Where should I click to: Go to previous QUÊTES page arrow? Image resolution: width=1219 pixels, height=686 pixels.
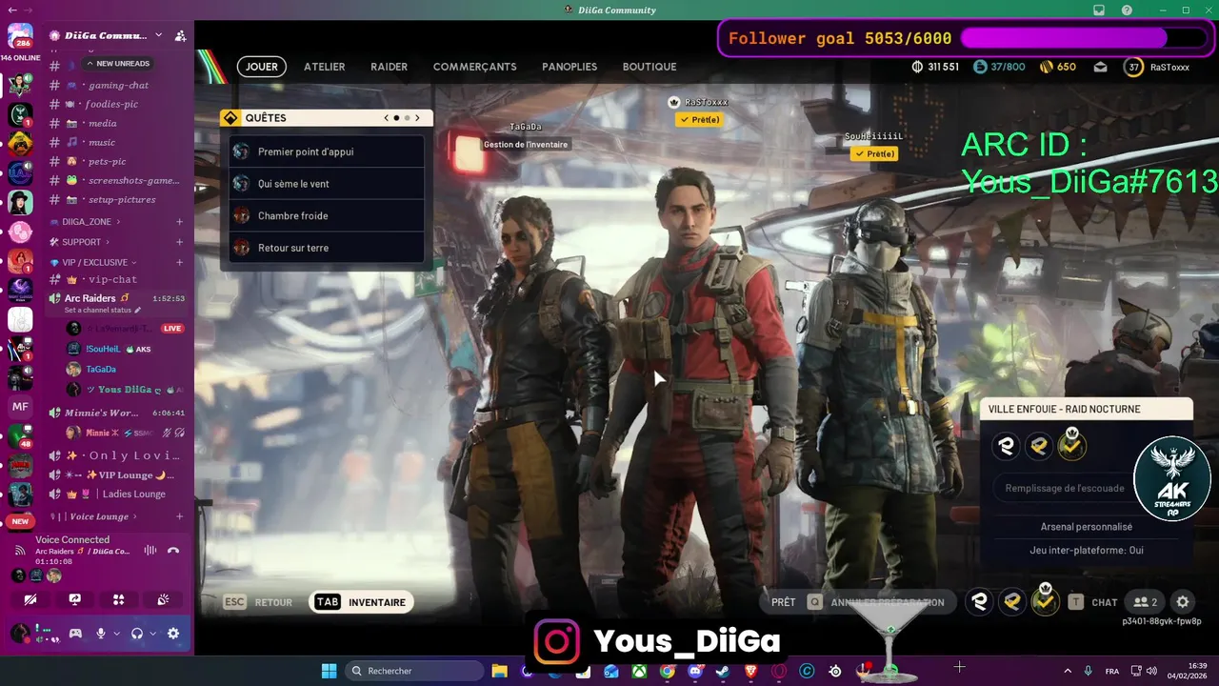click(387, 118)
